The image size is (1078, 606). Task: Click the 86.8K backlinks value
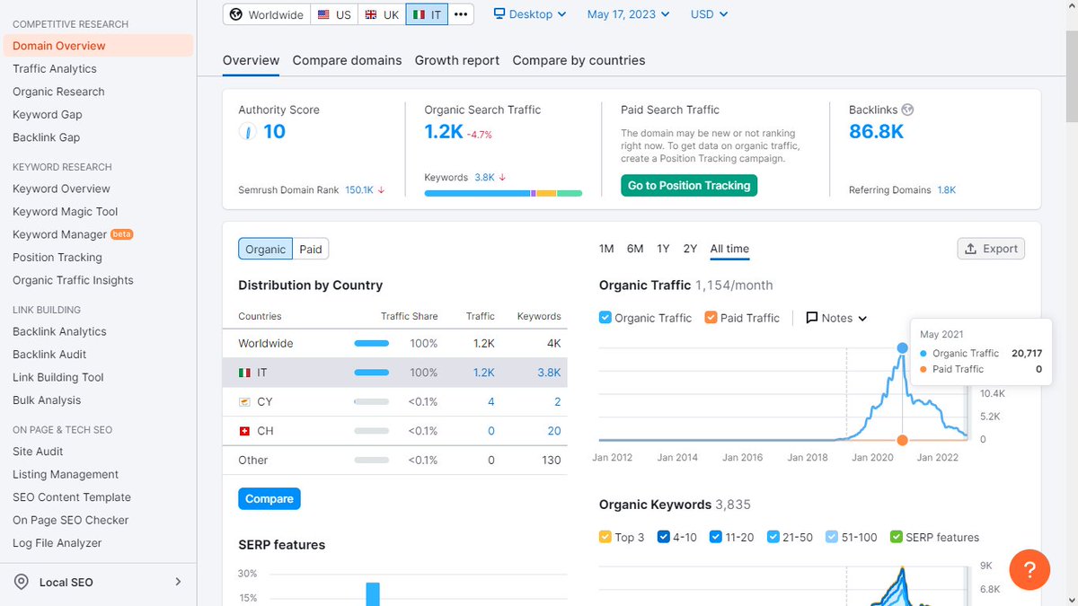876,132
